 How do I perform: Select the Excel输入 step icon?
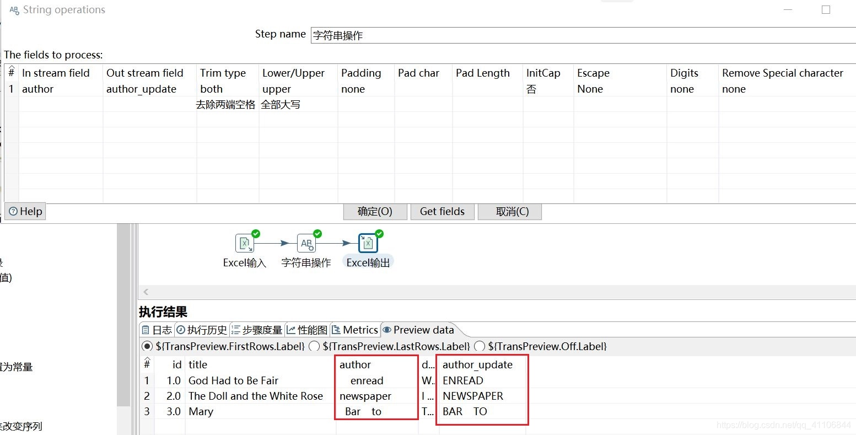click(244, 243)
